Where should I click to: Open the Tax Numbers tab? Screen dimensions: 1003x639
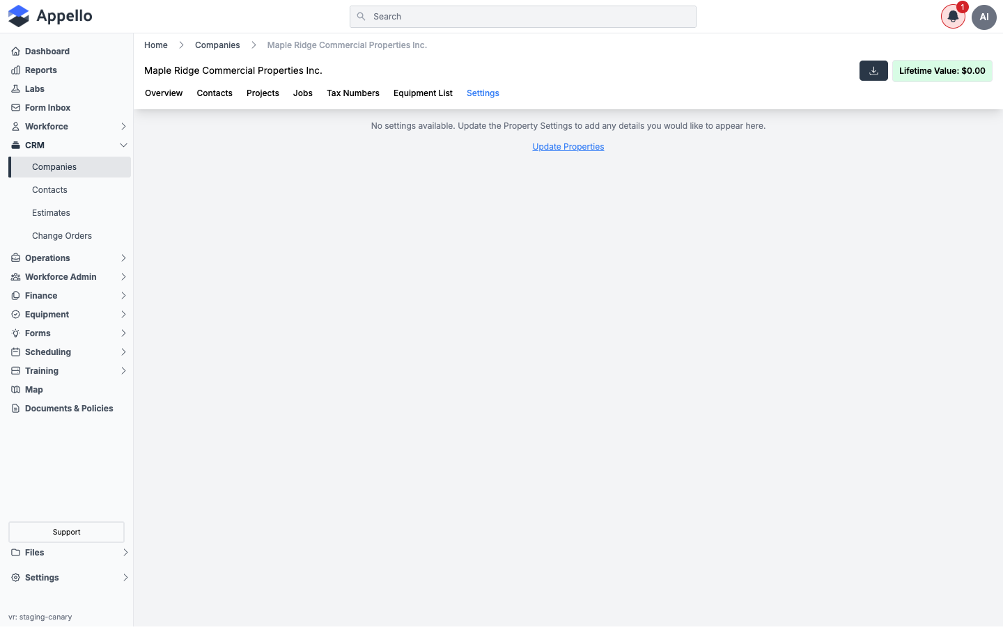[x=353, y=93]
